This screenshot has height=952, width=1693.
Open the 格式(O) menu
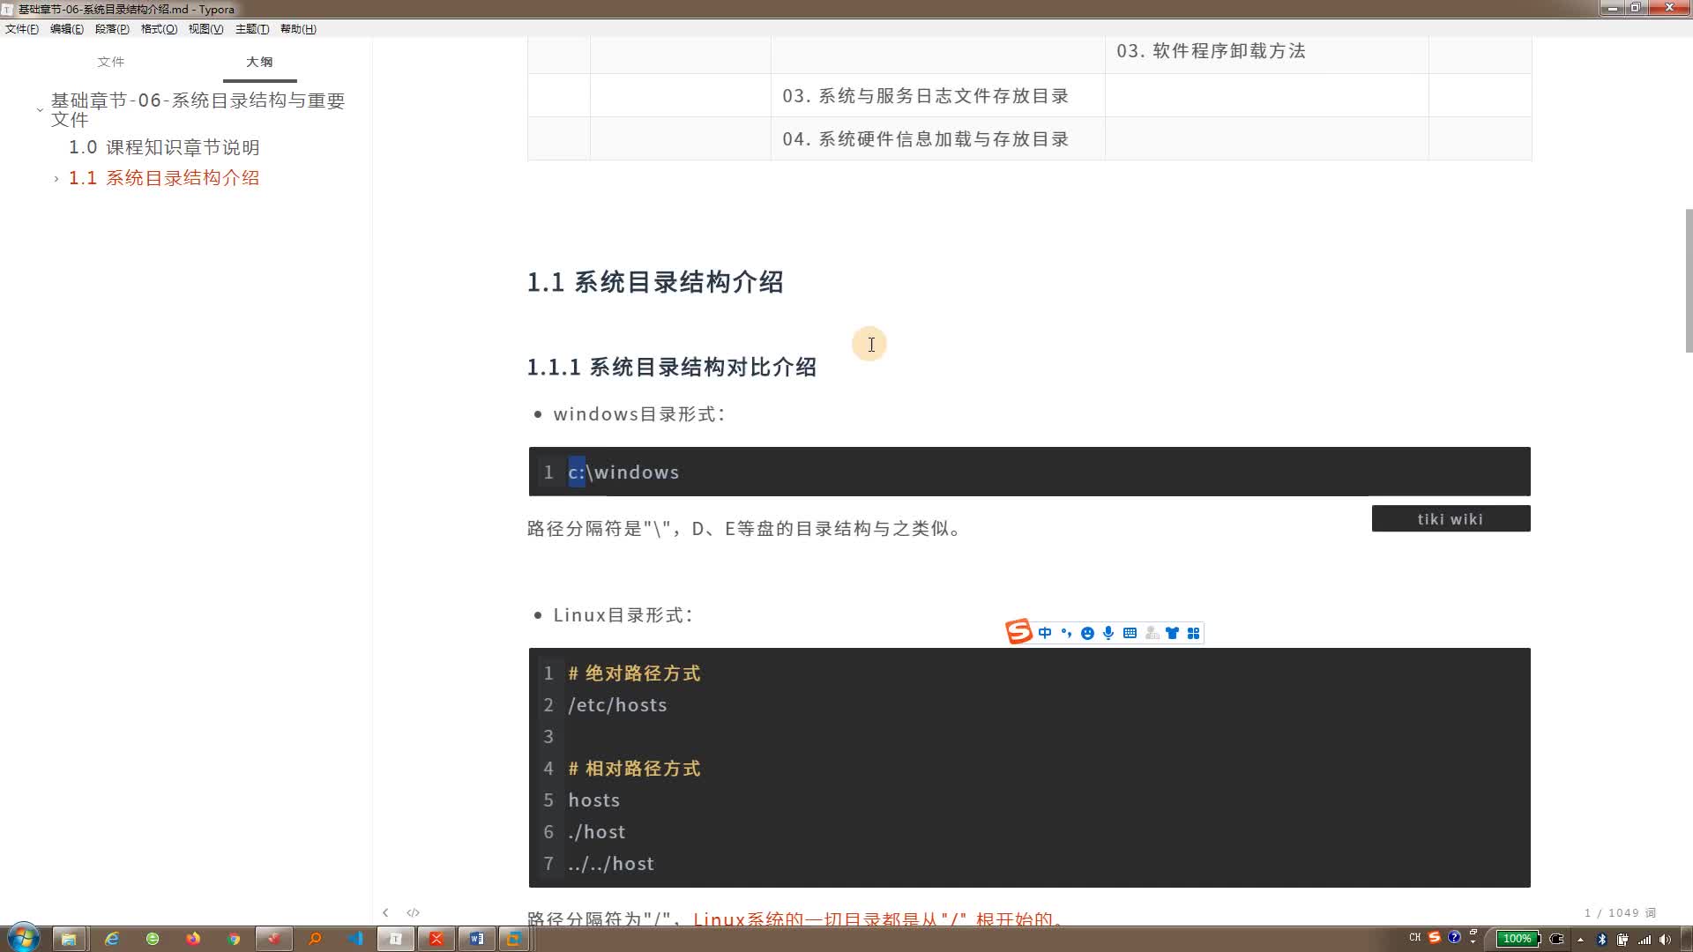(x=159, y=29)
